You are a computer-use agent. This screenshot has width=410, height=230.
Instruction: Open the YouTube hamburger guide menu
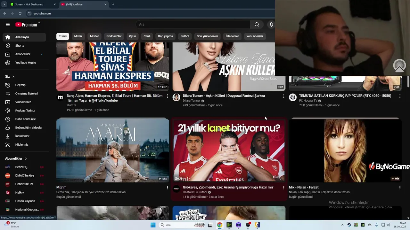[x=8, y=25]
